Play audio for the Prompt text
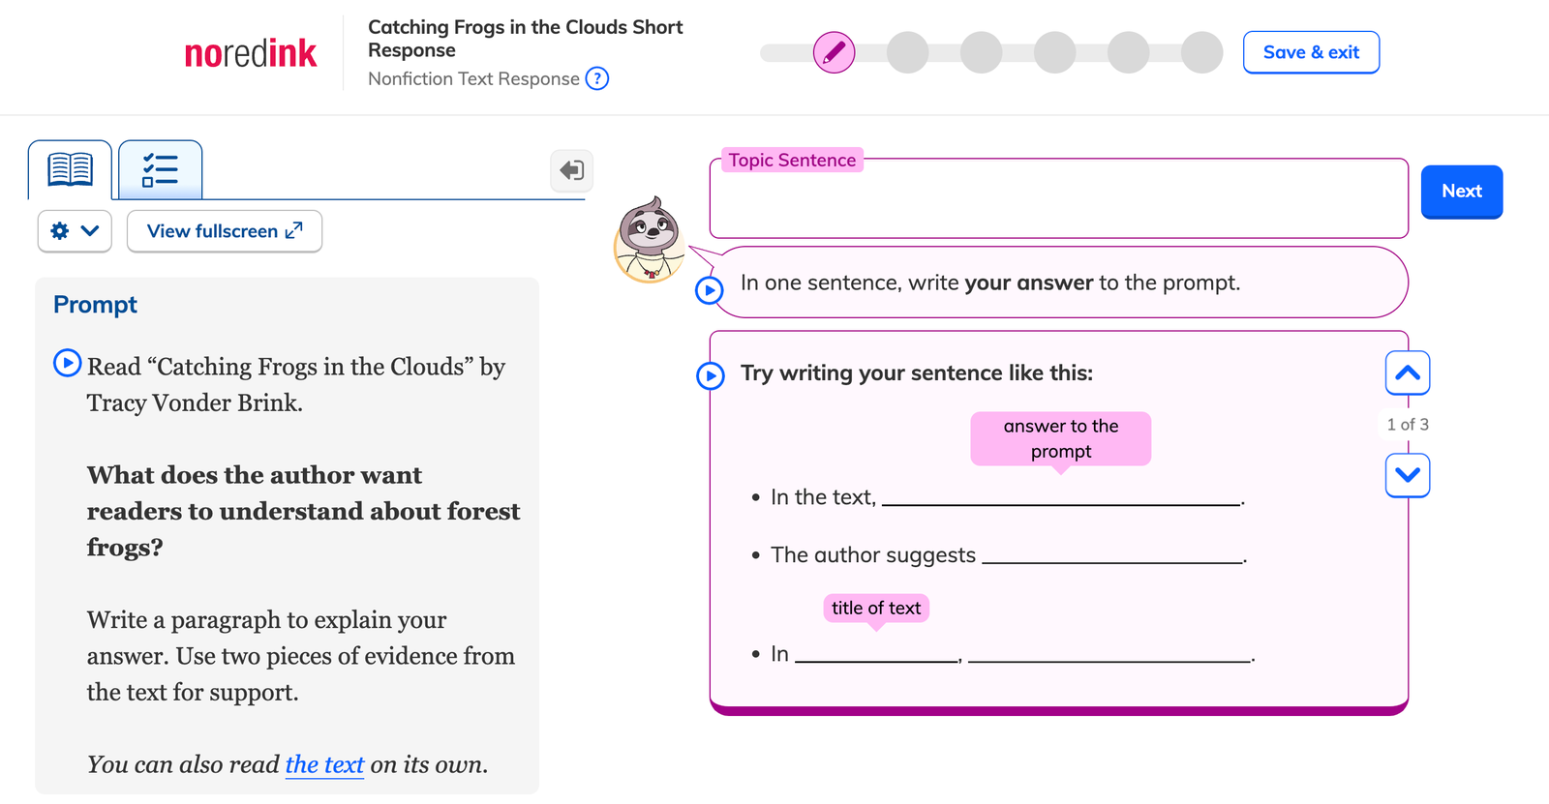Image resolution: width=1549 pixels, height=804 pixels. (x=67, y=363)
